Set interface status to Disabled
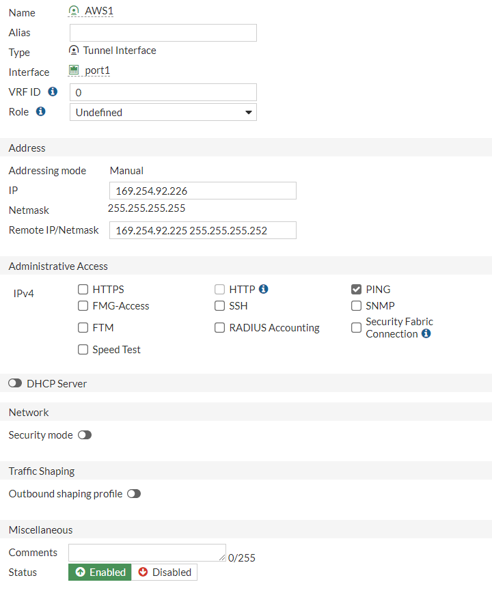 click(x=165, y=573)
